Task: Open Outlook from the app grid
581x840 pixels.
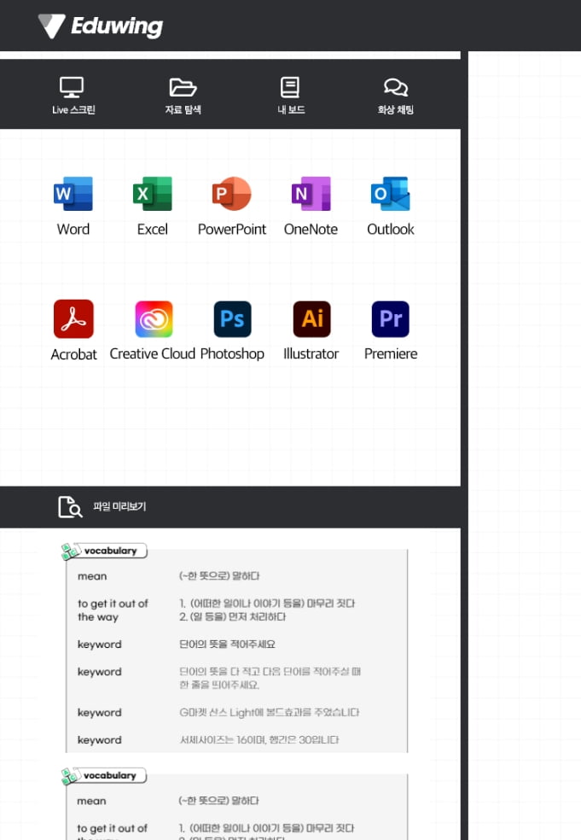Action: [x=391, y=195]
